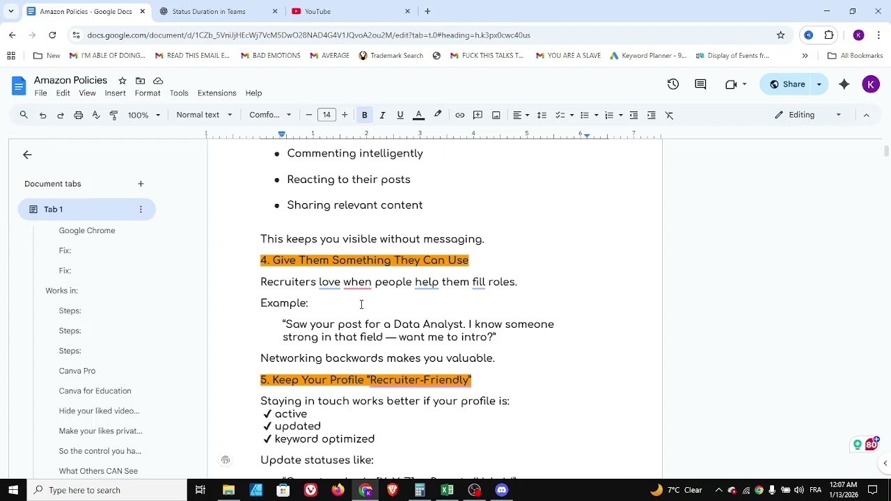891x501 pixels.
Task: Go to 'Google Chrome' outline heading
Action: [87, 230]
